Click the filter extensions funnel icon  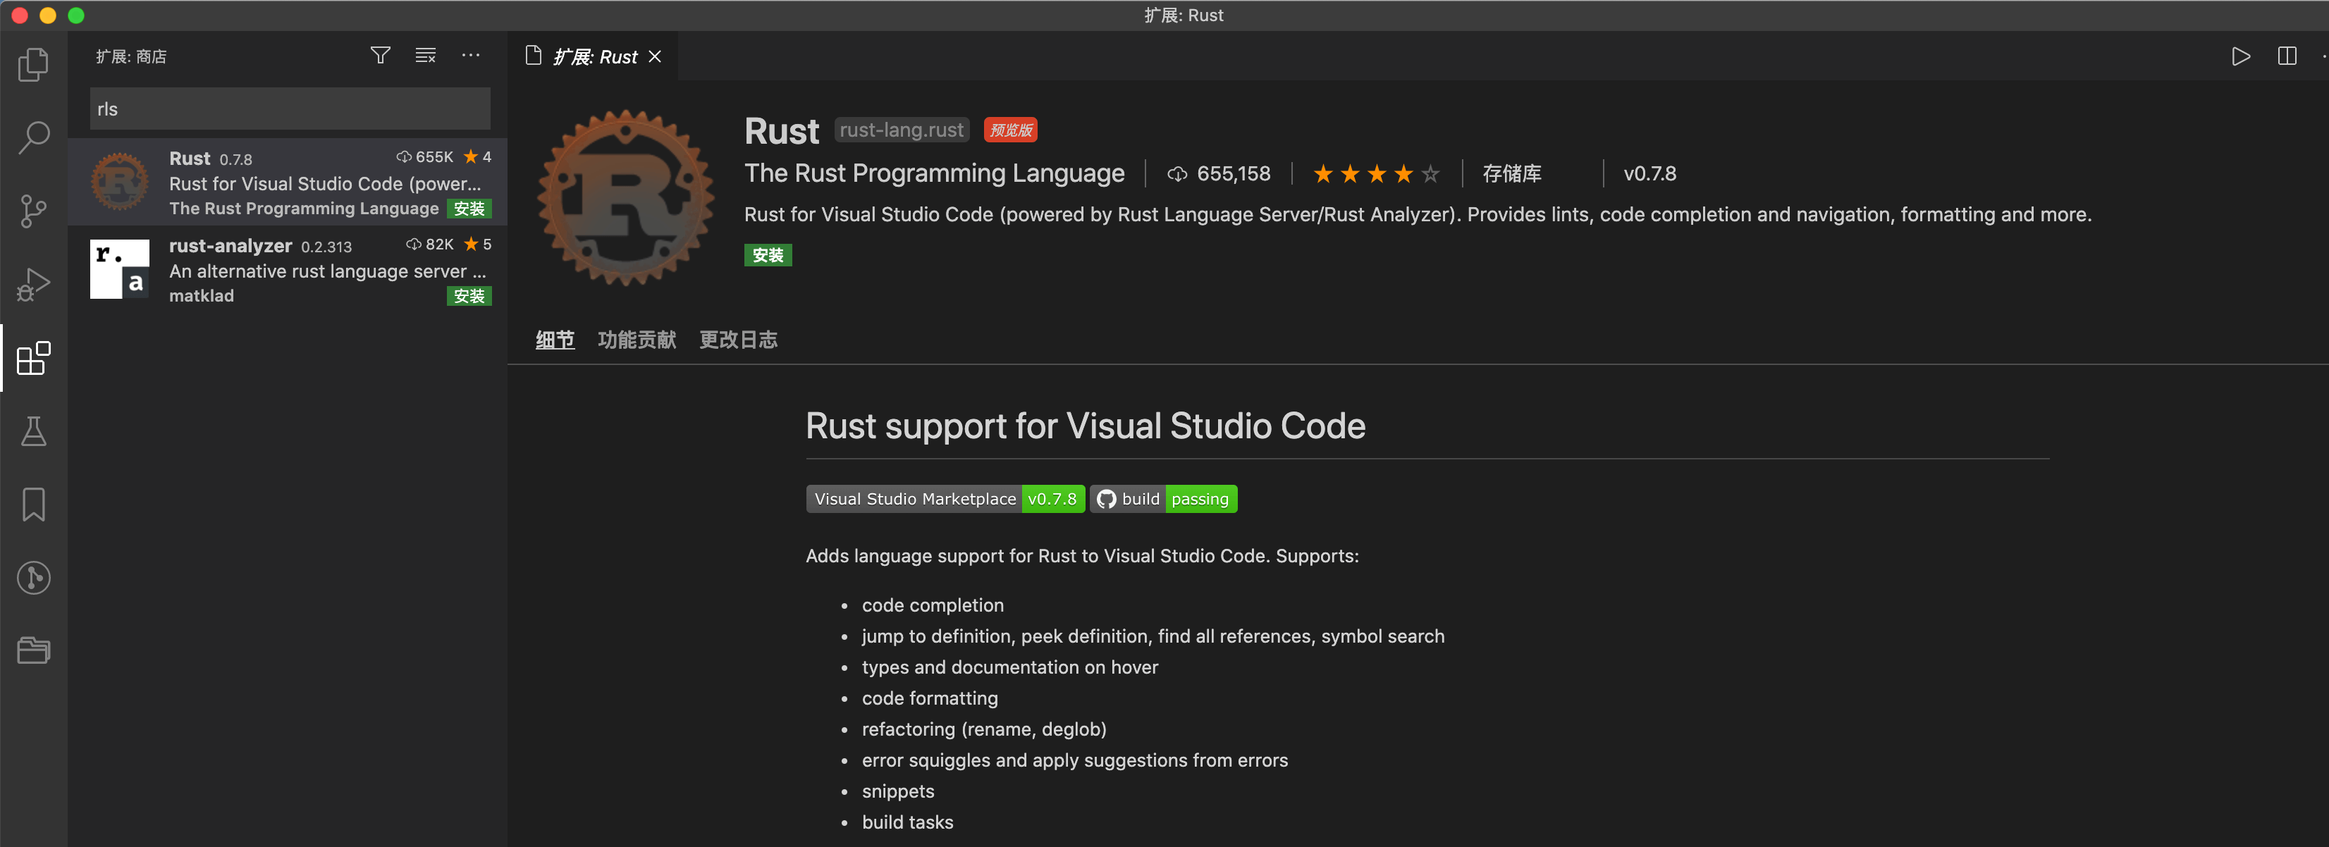(x=381, y=56)
